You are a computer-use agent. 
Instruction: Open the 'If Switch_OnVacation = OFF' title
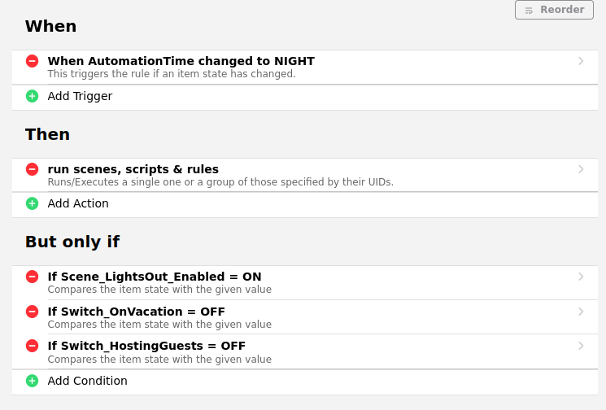click(x=136, y=312)
